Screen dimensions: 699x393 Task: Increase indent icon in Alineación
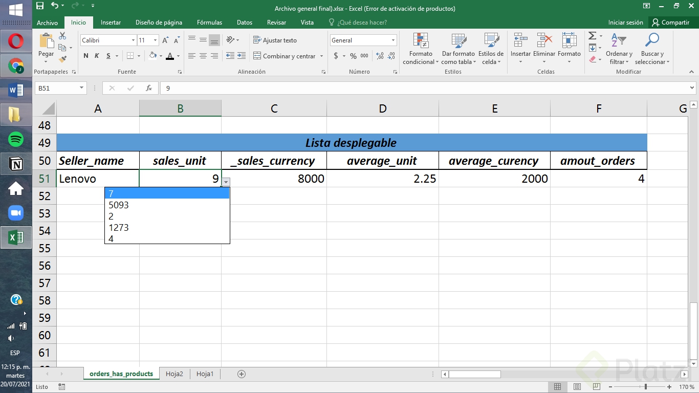[242, 56]
